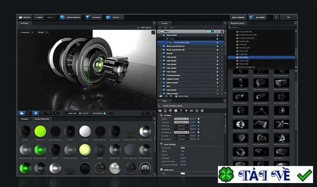
Task: Activate the blue move (cross) tool
Action: coord(36,113)
